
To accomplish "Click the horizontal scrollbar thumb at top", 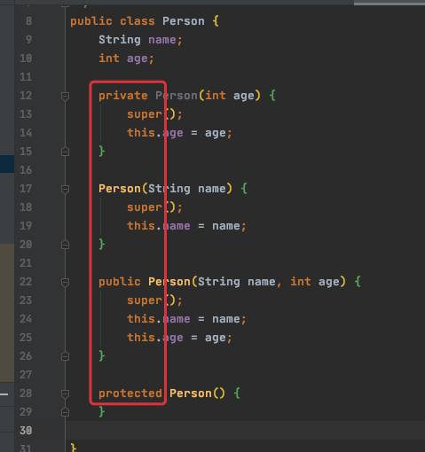I will coord(390,3).
